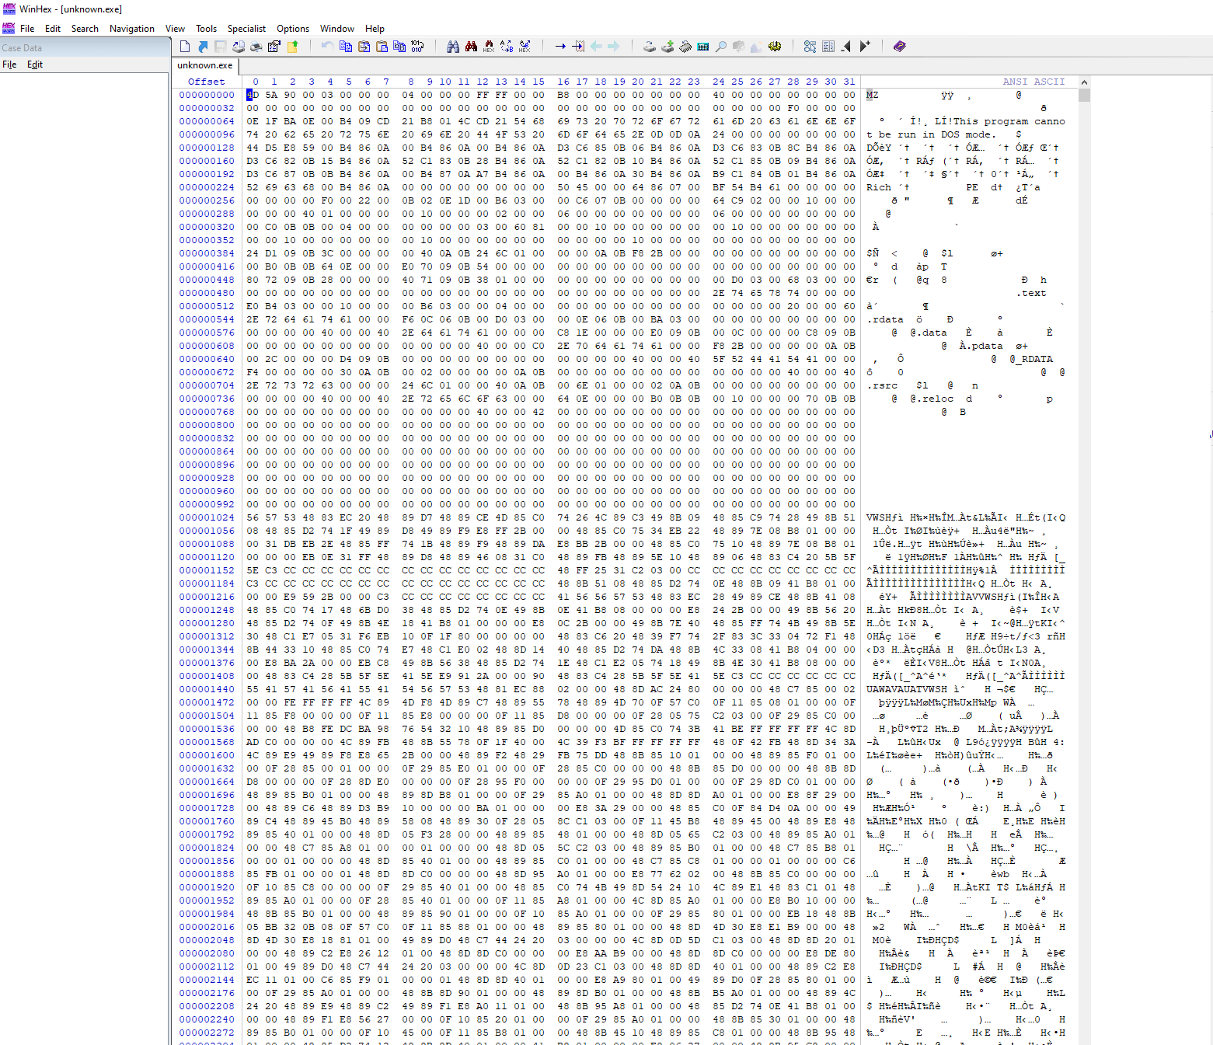Open the Case Data File menu
The width and height of the screenshot is (1213, 1045).
point(9,64)
